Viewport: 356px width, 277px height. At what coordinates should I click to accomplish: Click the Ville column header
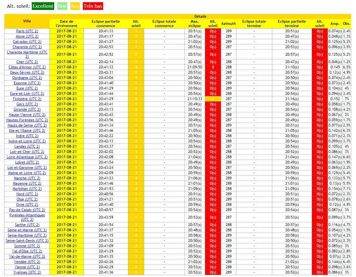tap(27, 21)
